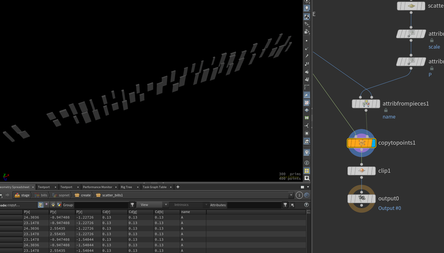Open the View dropdown in spreadsheet

(x=152, y=205)
